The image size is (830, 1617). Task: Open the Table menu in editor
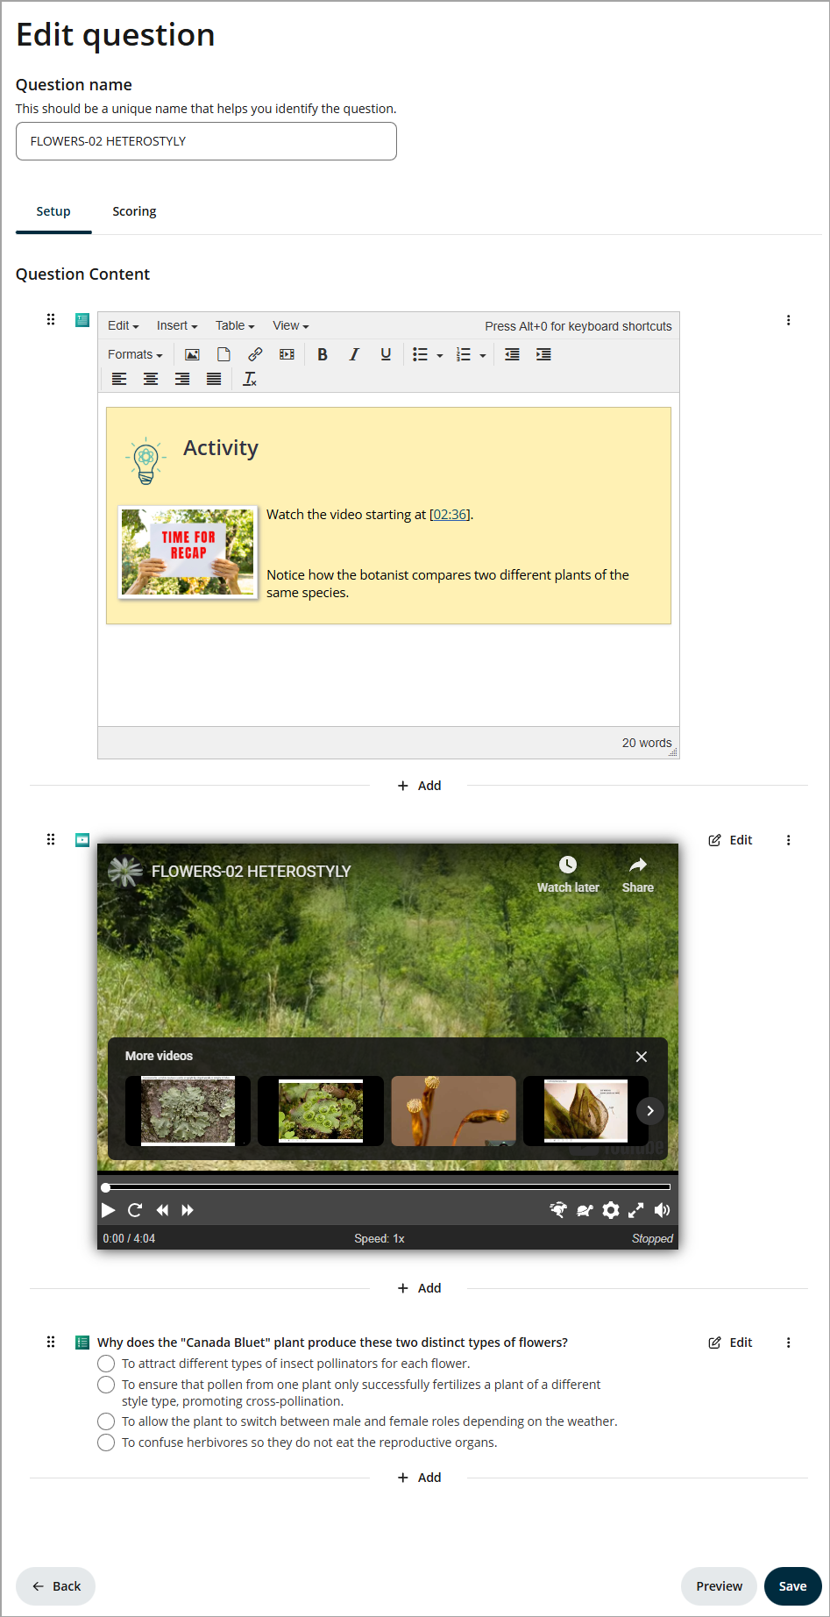click(x=235, y=325)
